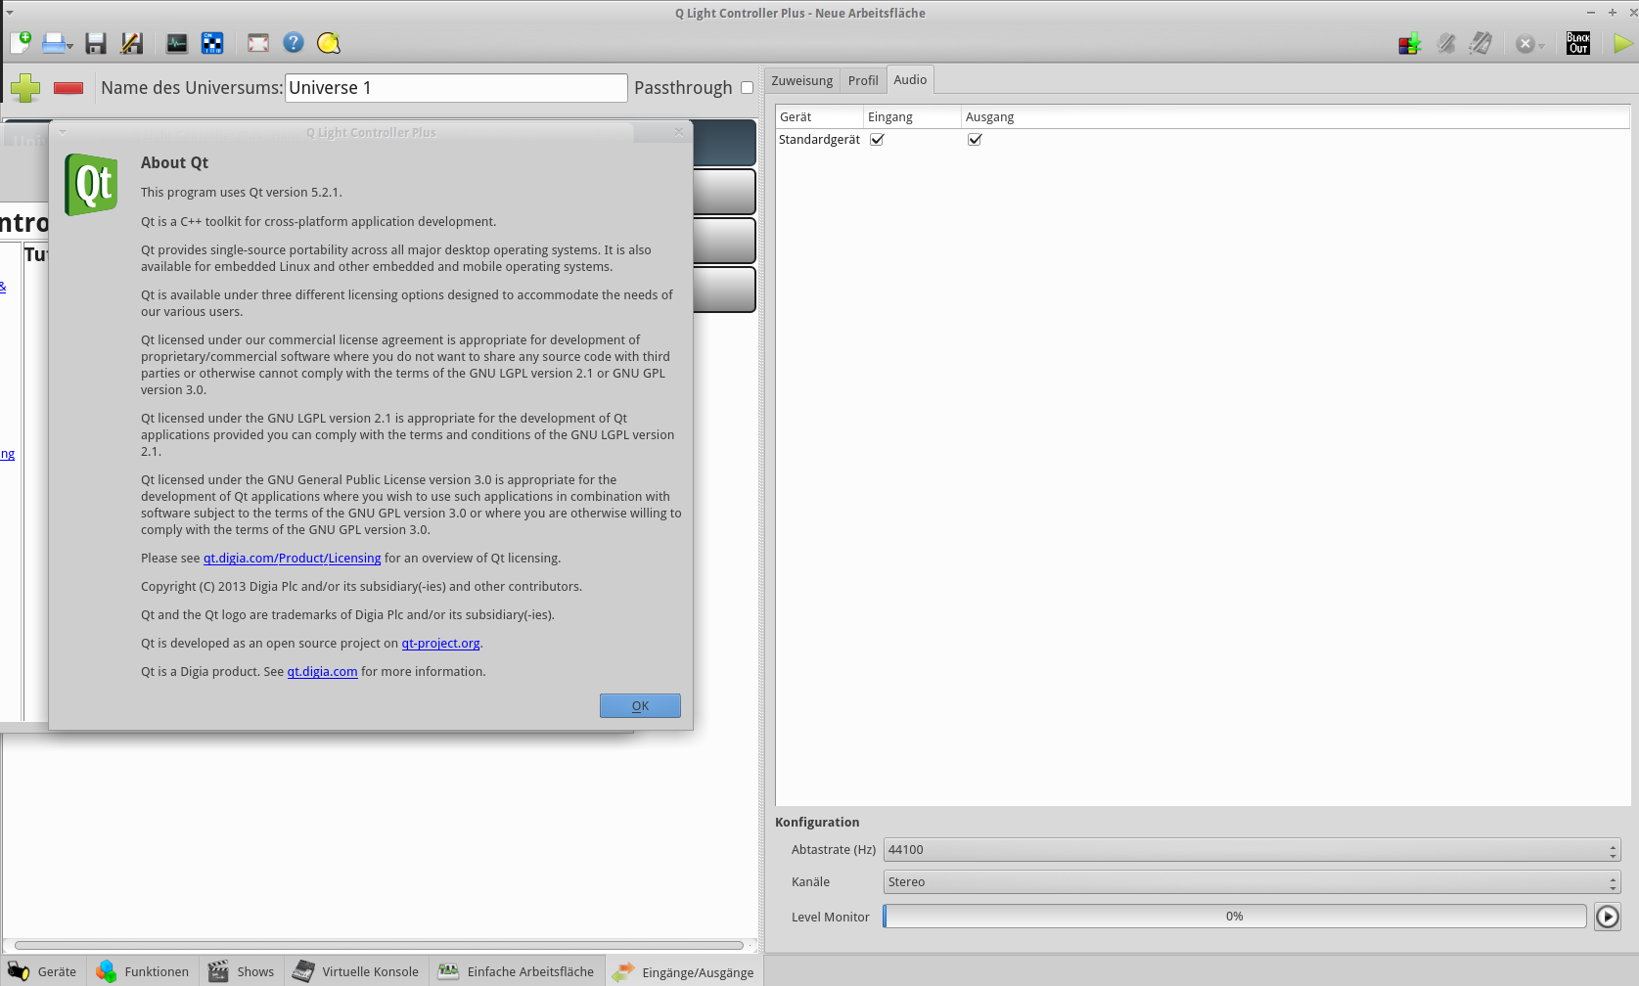
Task: Click the live edit function icon
Action: pos(1446,43)
